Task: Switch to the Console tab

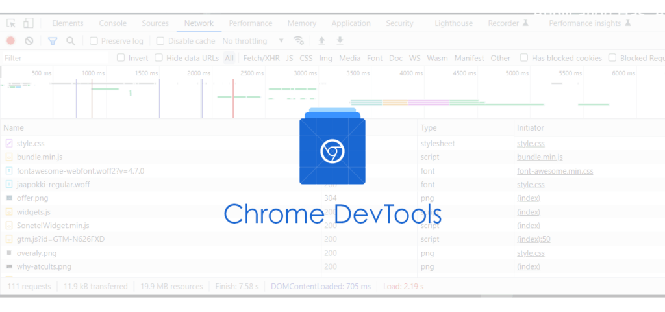Action: coord(113,23)
